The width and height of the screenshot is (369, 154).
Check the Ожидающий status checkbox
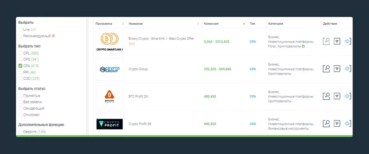click(x=20, y=108)
